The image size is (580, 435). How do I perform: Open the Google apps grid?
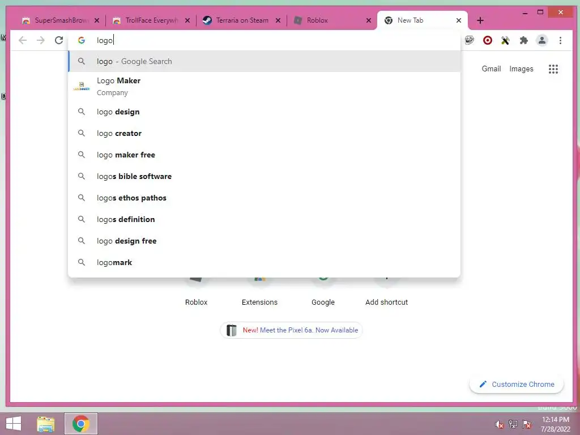point(553,69)
